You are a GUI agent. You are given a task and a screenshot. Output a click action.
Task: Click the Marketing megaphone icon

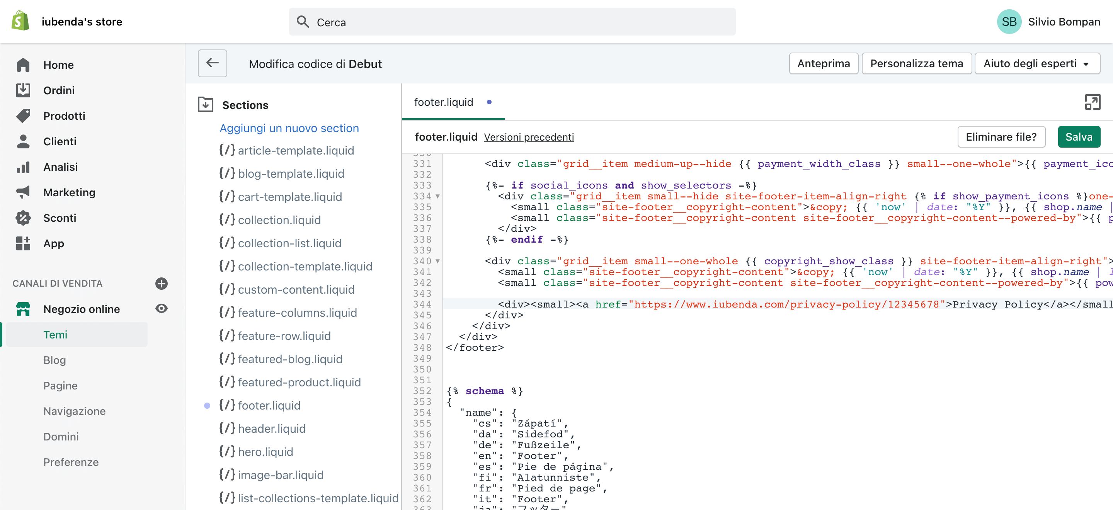coord(23,192)
